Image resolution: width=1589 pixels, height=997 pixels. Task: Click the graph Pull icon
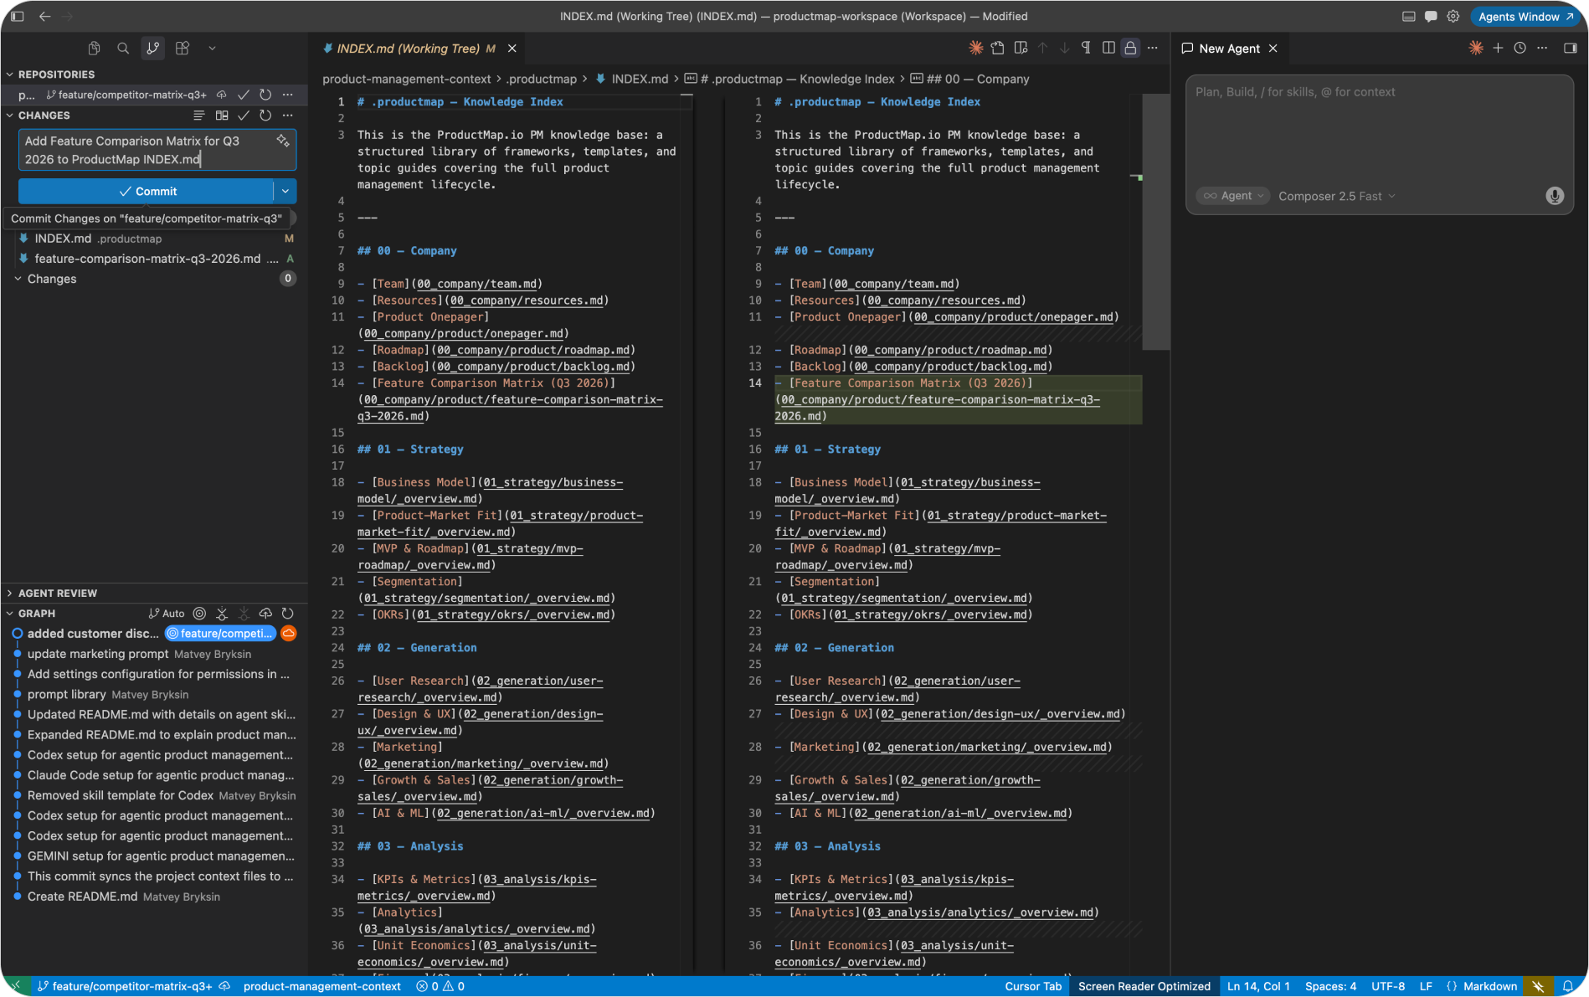(222, 614)
